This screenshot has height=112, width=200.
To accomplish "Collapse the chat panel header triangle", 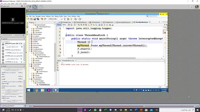I will point(2,66).
